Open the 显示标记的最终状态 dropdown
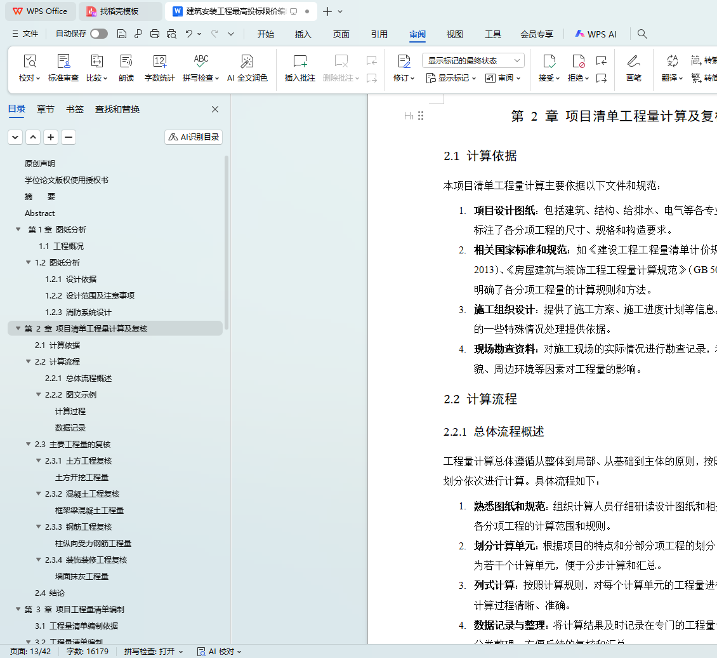 coord(473,61)
